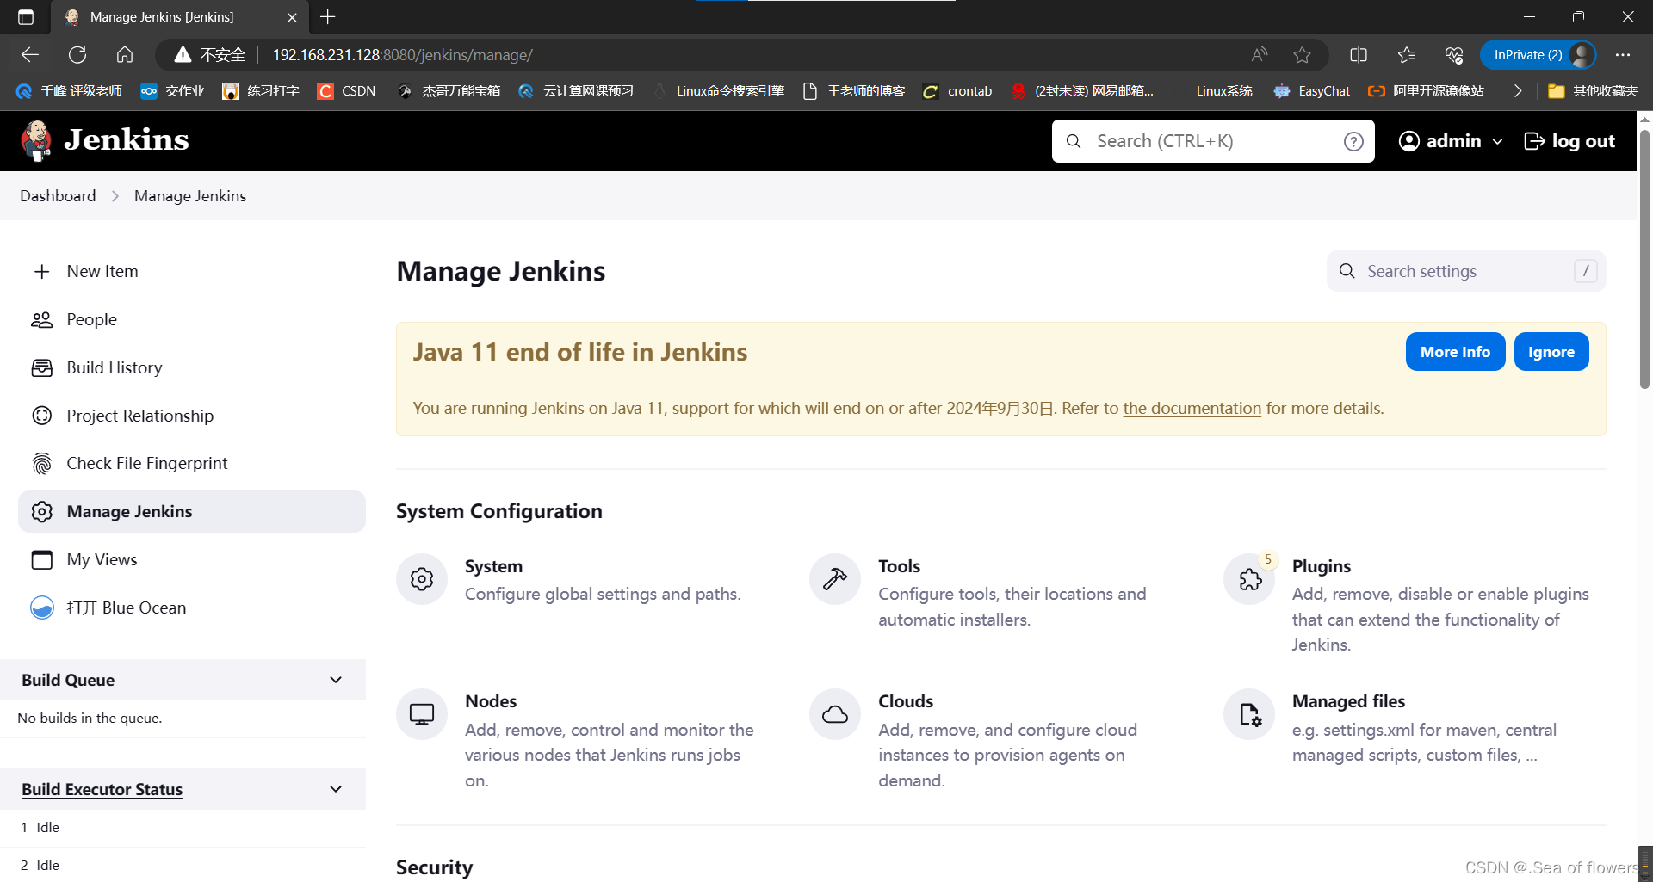
Task: Close the Manage Jenkins tab
Action: (x=292, y=17)
